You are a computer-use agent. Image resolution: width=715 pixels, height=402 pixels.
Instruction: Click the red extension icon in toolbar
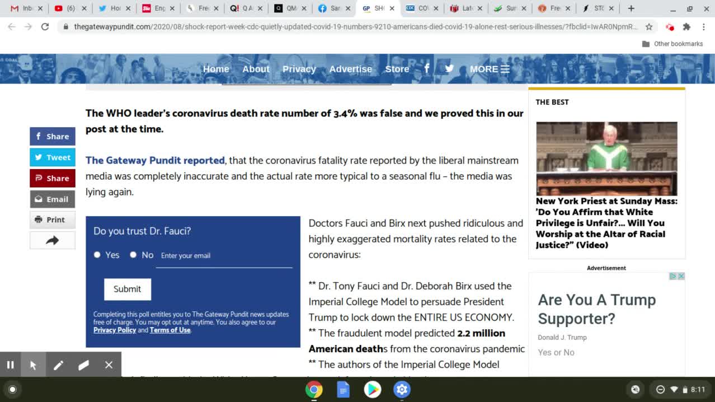pyautogui.click(x=670, y=26)
